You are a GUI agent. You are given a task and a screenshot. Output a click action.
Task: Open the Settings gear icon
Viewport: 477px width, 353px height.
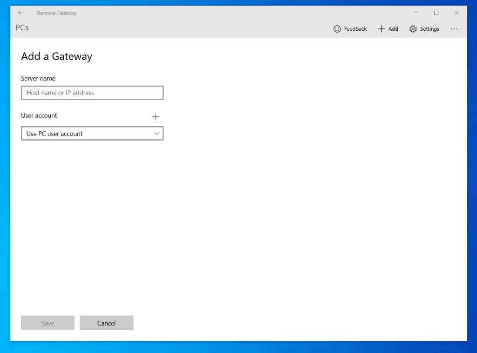tap(413, 28)
